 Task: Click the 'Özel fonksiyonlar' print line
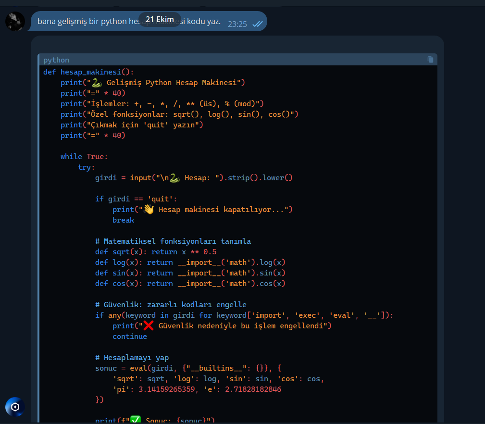tap(179, 114)
